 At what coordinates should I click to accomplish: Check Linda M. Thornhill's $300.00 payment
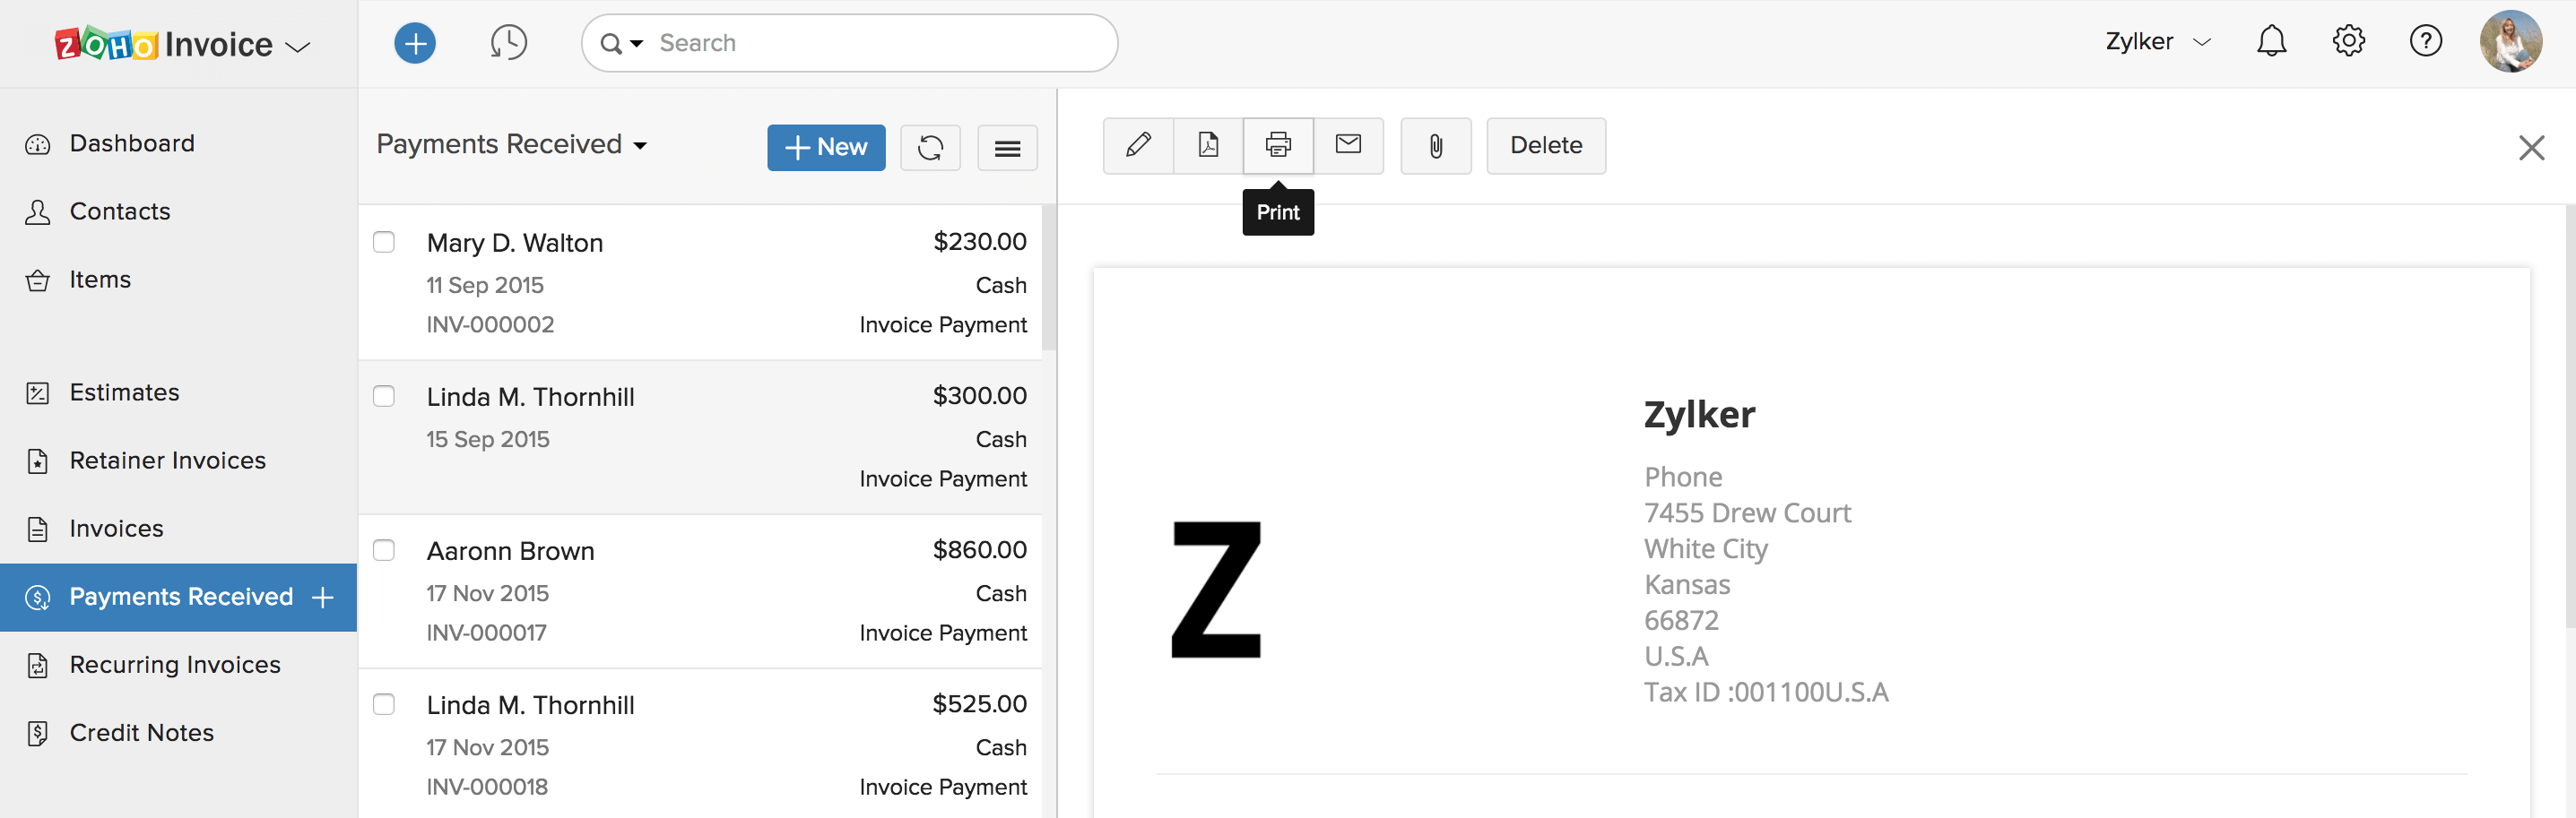click(x=384, y=395)
